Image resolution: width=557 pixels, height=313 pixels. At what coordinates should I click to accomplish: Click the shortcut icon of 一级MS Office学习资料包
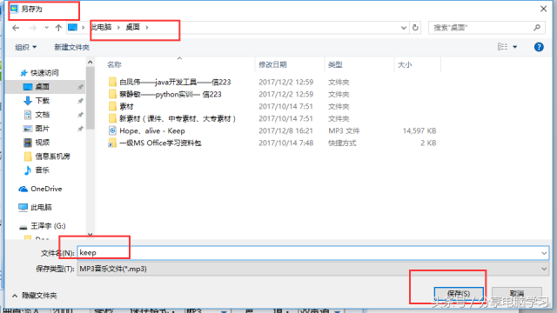112,143
